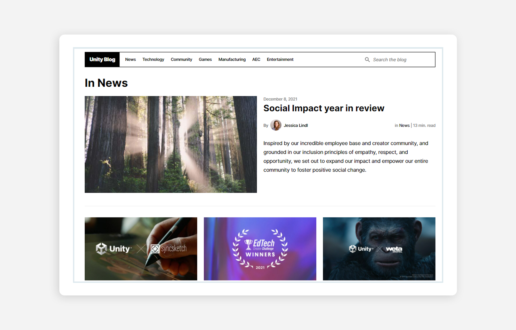The width and height of the screenshot is (516, 330).
Task: Click the 13 min. read label
Action: coord(424,126)
